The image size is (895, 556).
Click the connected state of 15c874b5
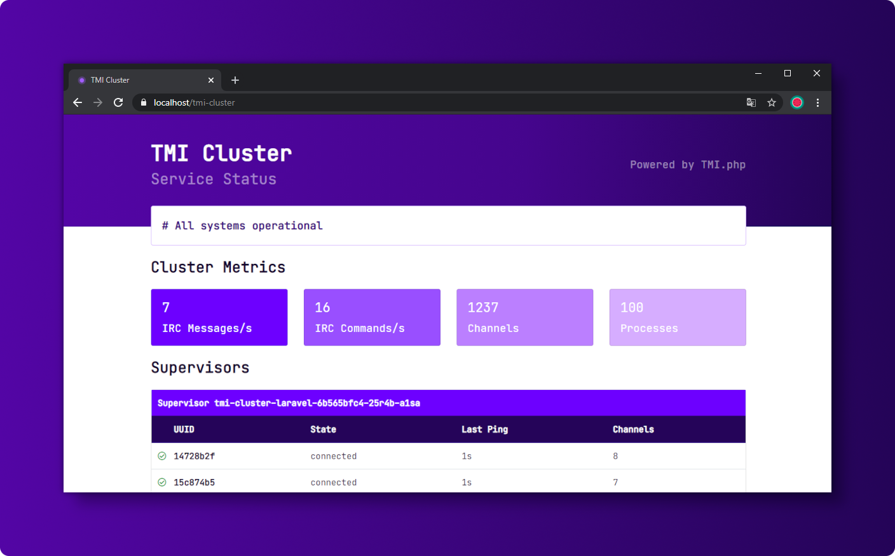[334, 482]
